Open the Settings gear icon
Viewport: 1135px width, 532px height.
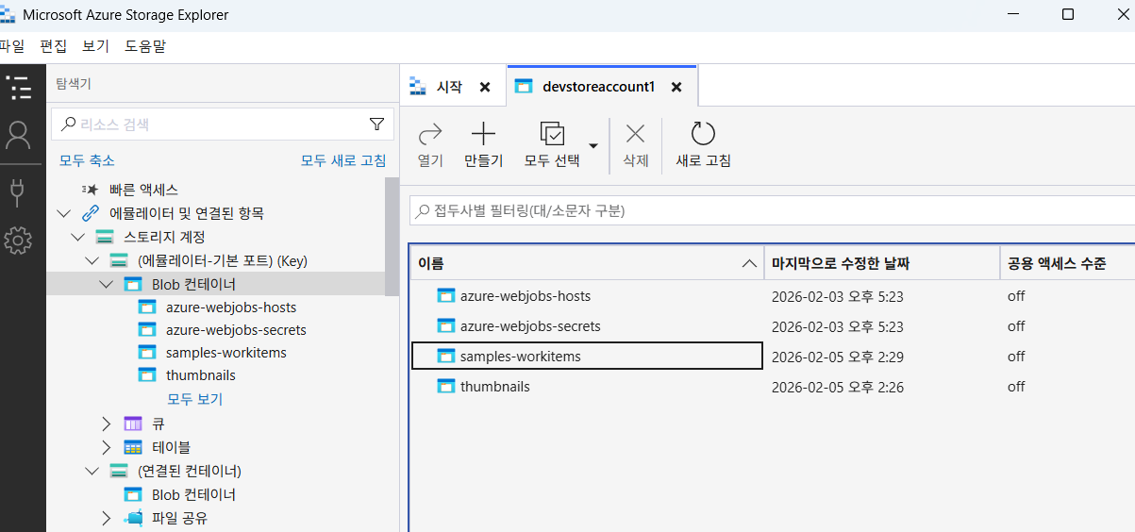click(x=18, y=241)
